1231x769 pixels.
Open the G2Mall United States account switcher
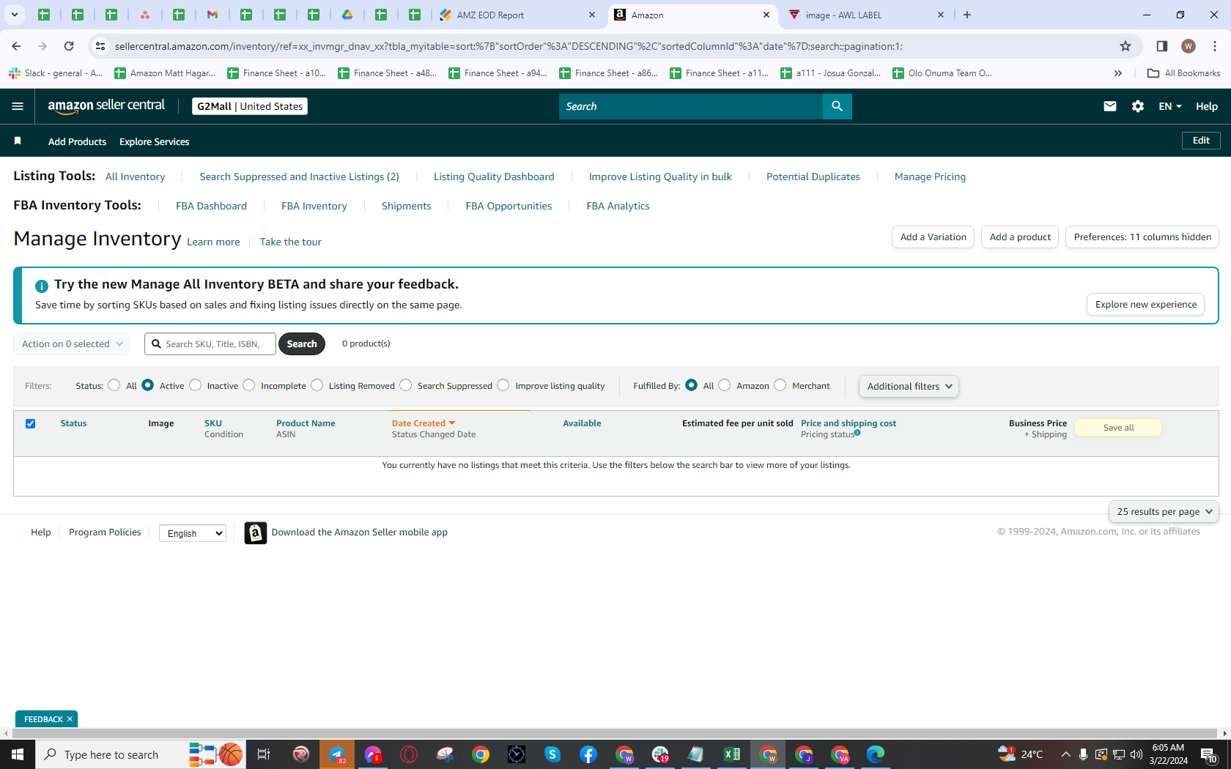250,106
